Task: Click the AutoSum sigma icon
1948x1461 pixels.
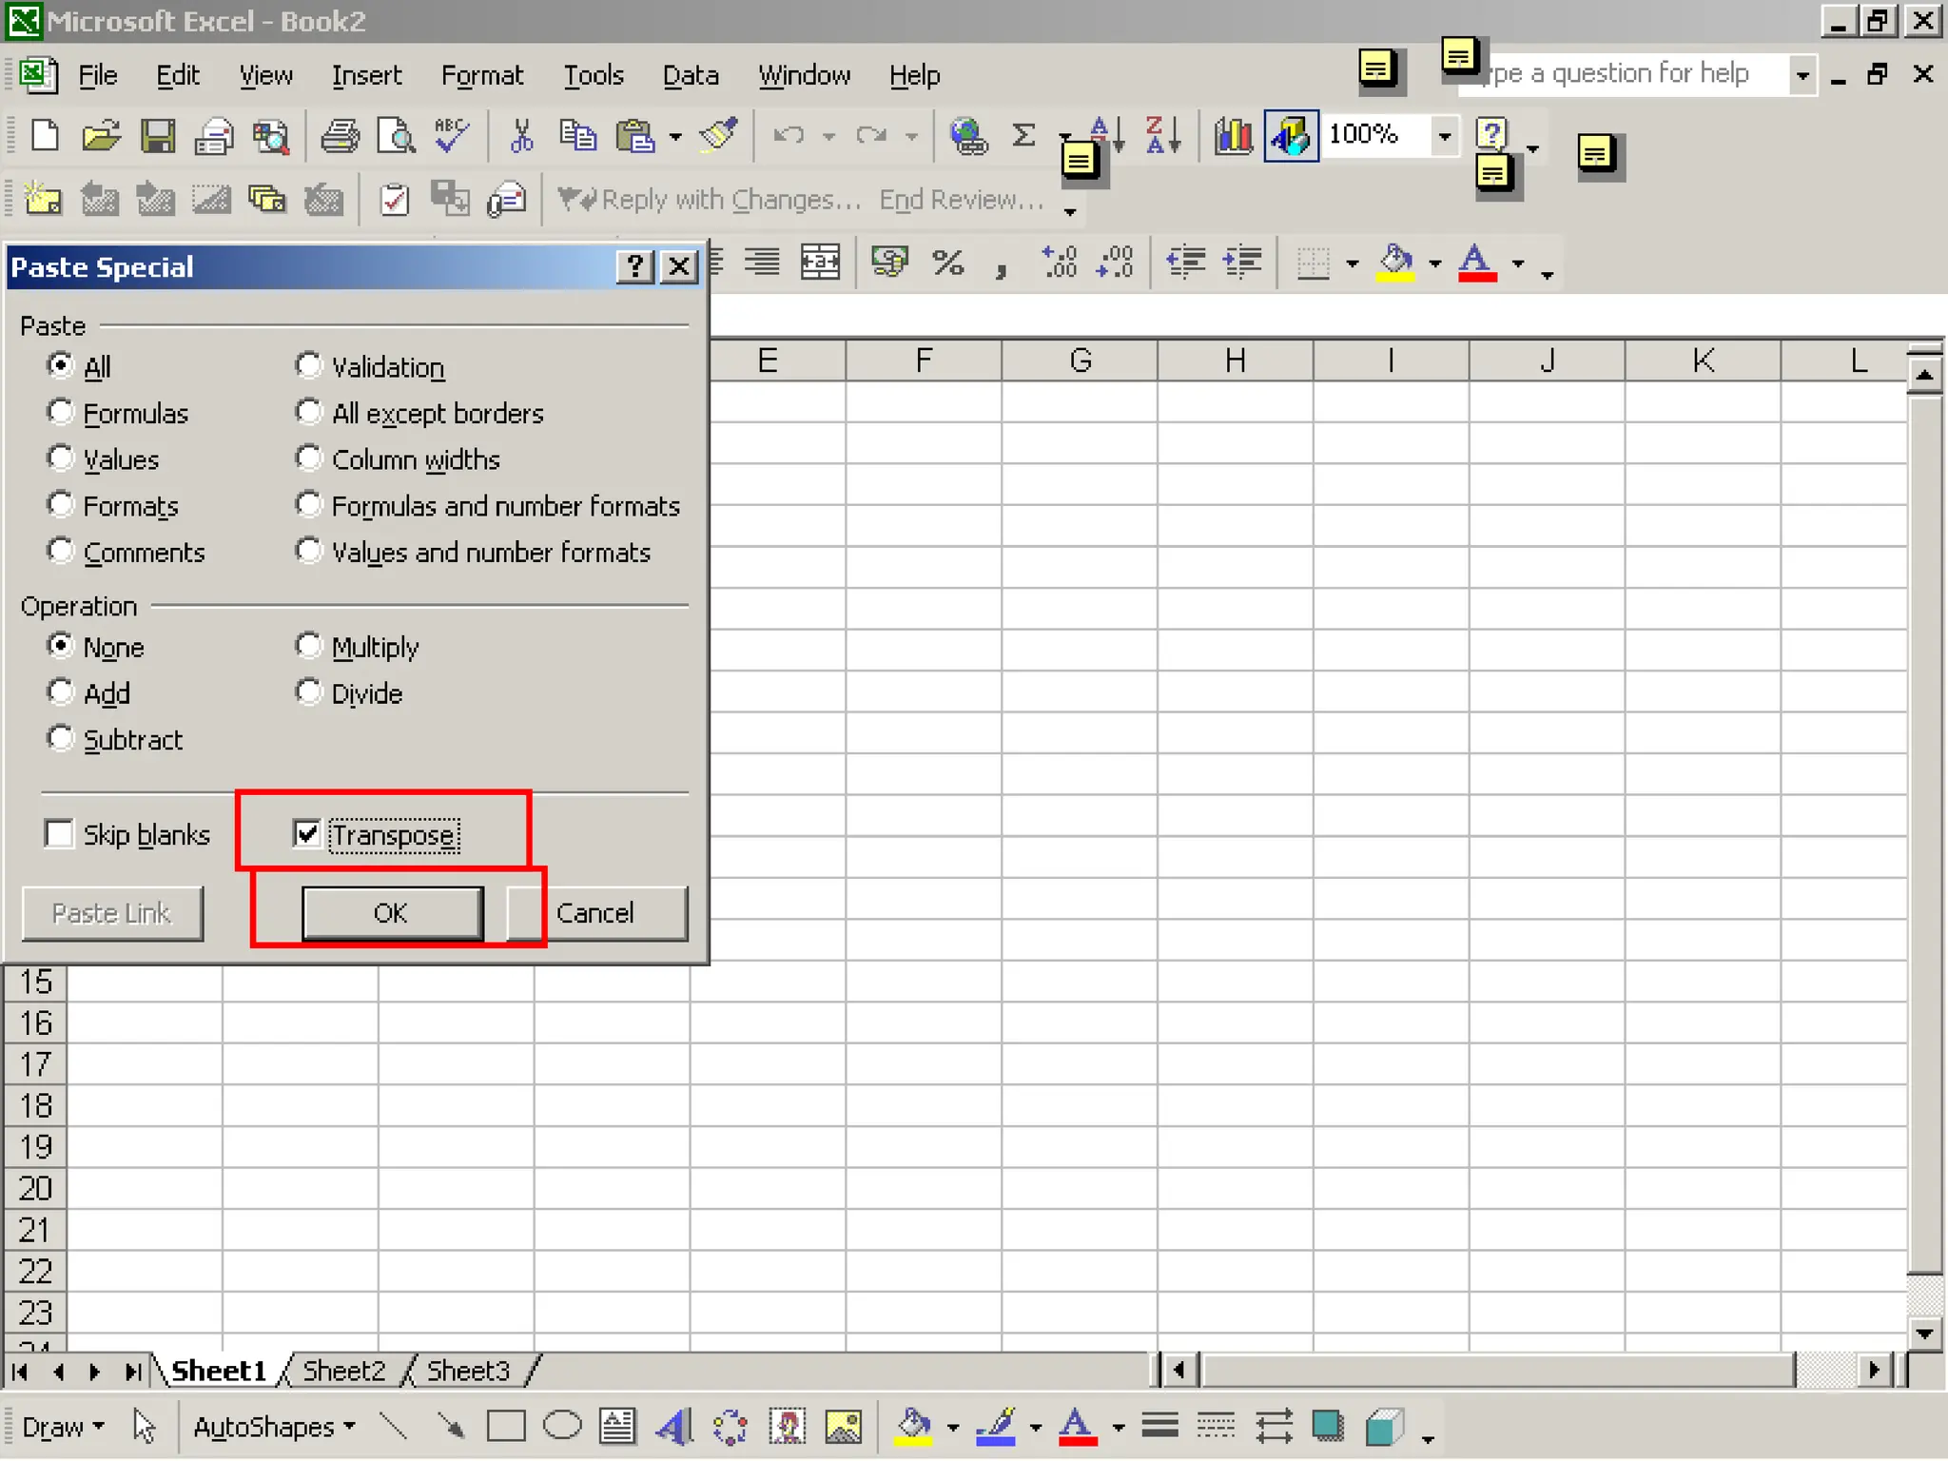Action: pos(1023,136)
